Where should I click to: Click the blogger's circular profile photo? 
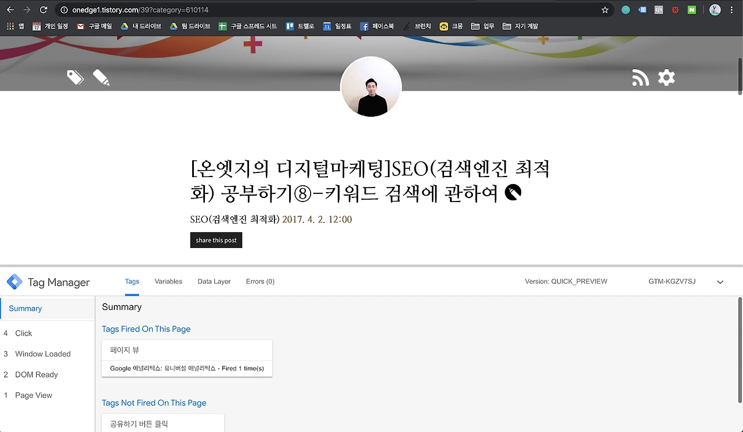[x=370, y=87]
